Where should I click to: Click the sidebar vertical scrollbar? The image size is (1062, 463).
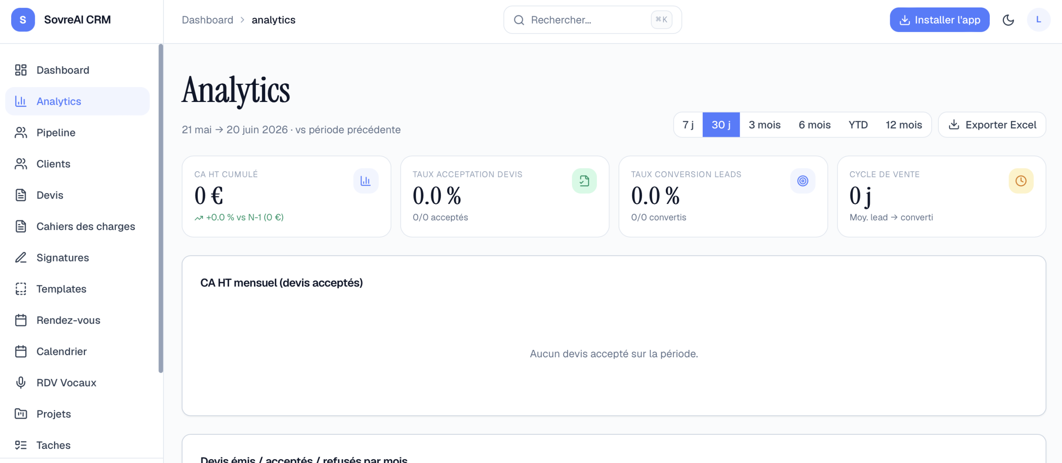[x=161, y=208]
